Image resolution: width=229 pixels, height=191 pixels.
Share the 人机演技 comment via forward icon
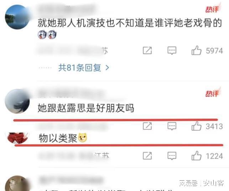pos(147,50)
